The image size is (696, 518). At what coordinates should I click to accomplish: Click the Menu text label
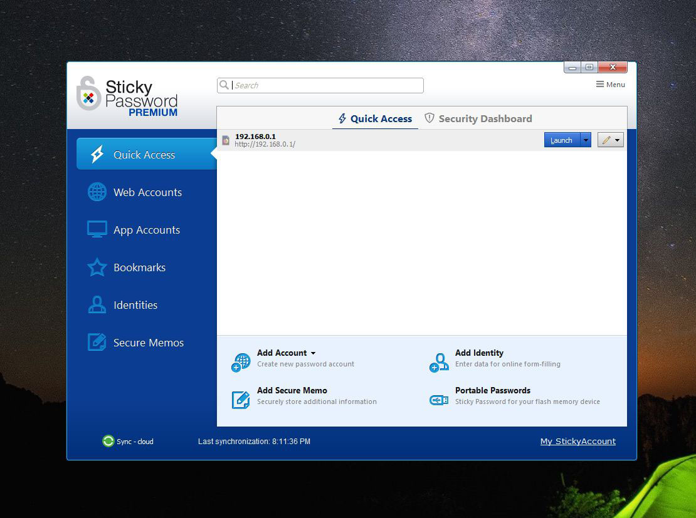click(x=615, y=85)
